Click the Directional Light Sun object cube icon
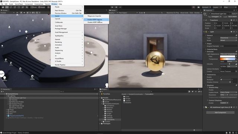This screenshot has width=238, height=134. 205,14
